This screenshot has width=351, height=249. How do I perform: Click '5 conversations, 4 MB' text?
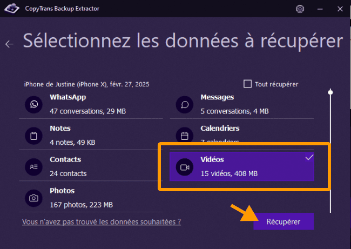(234, 111)
